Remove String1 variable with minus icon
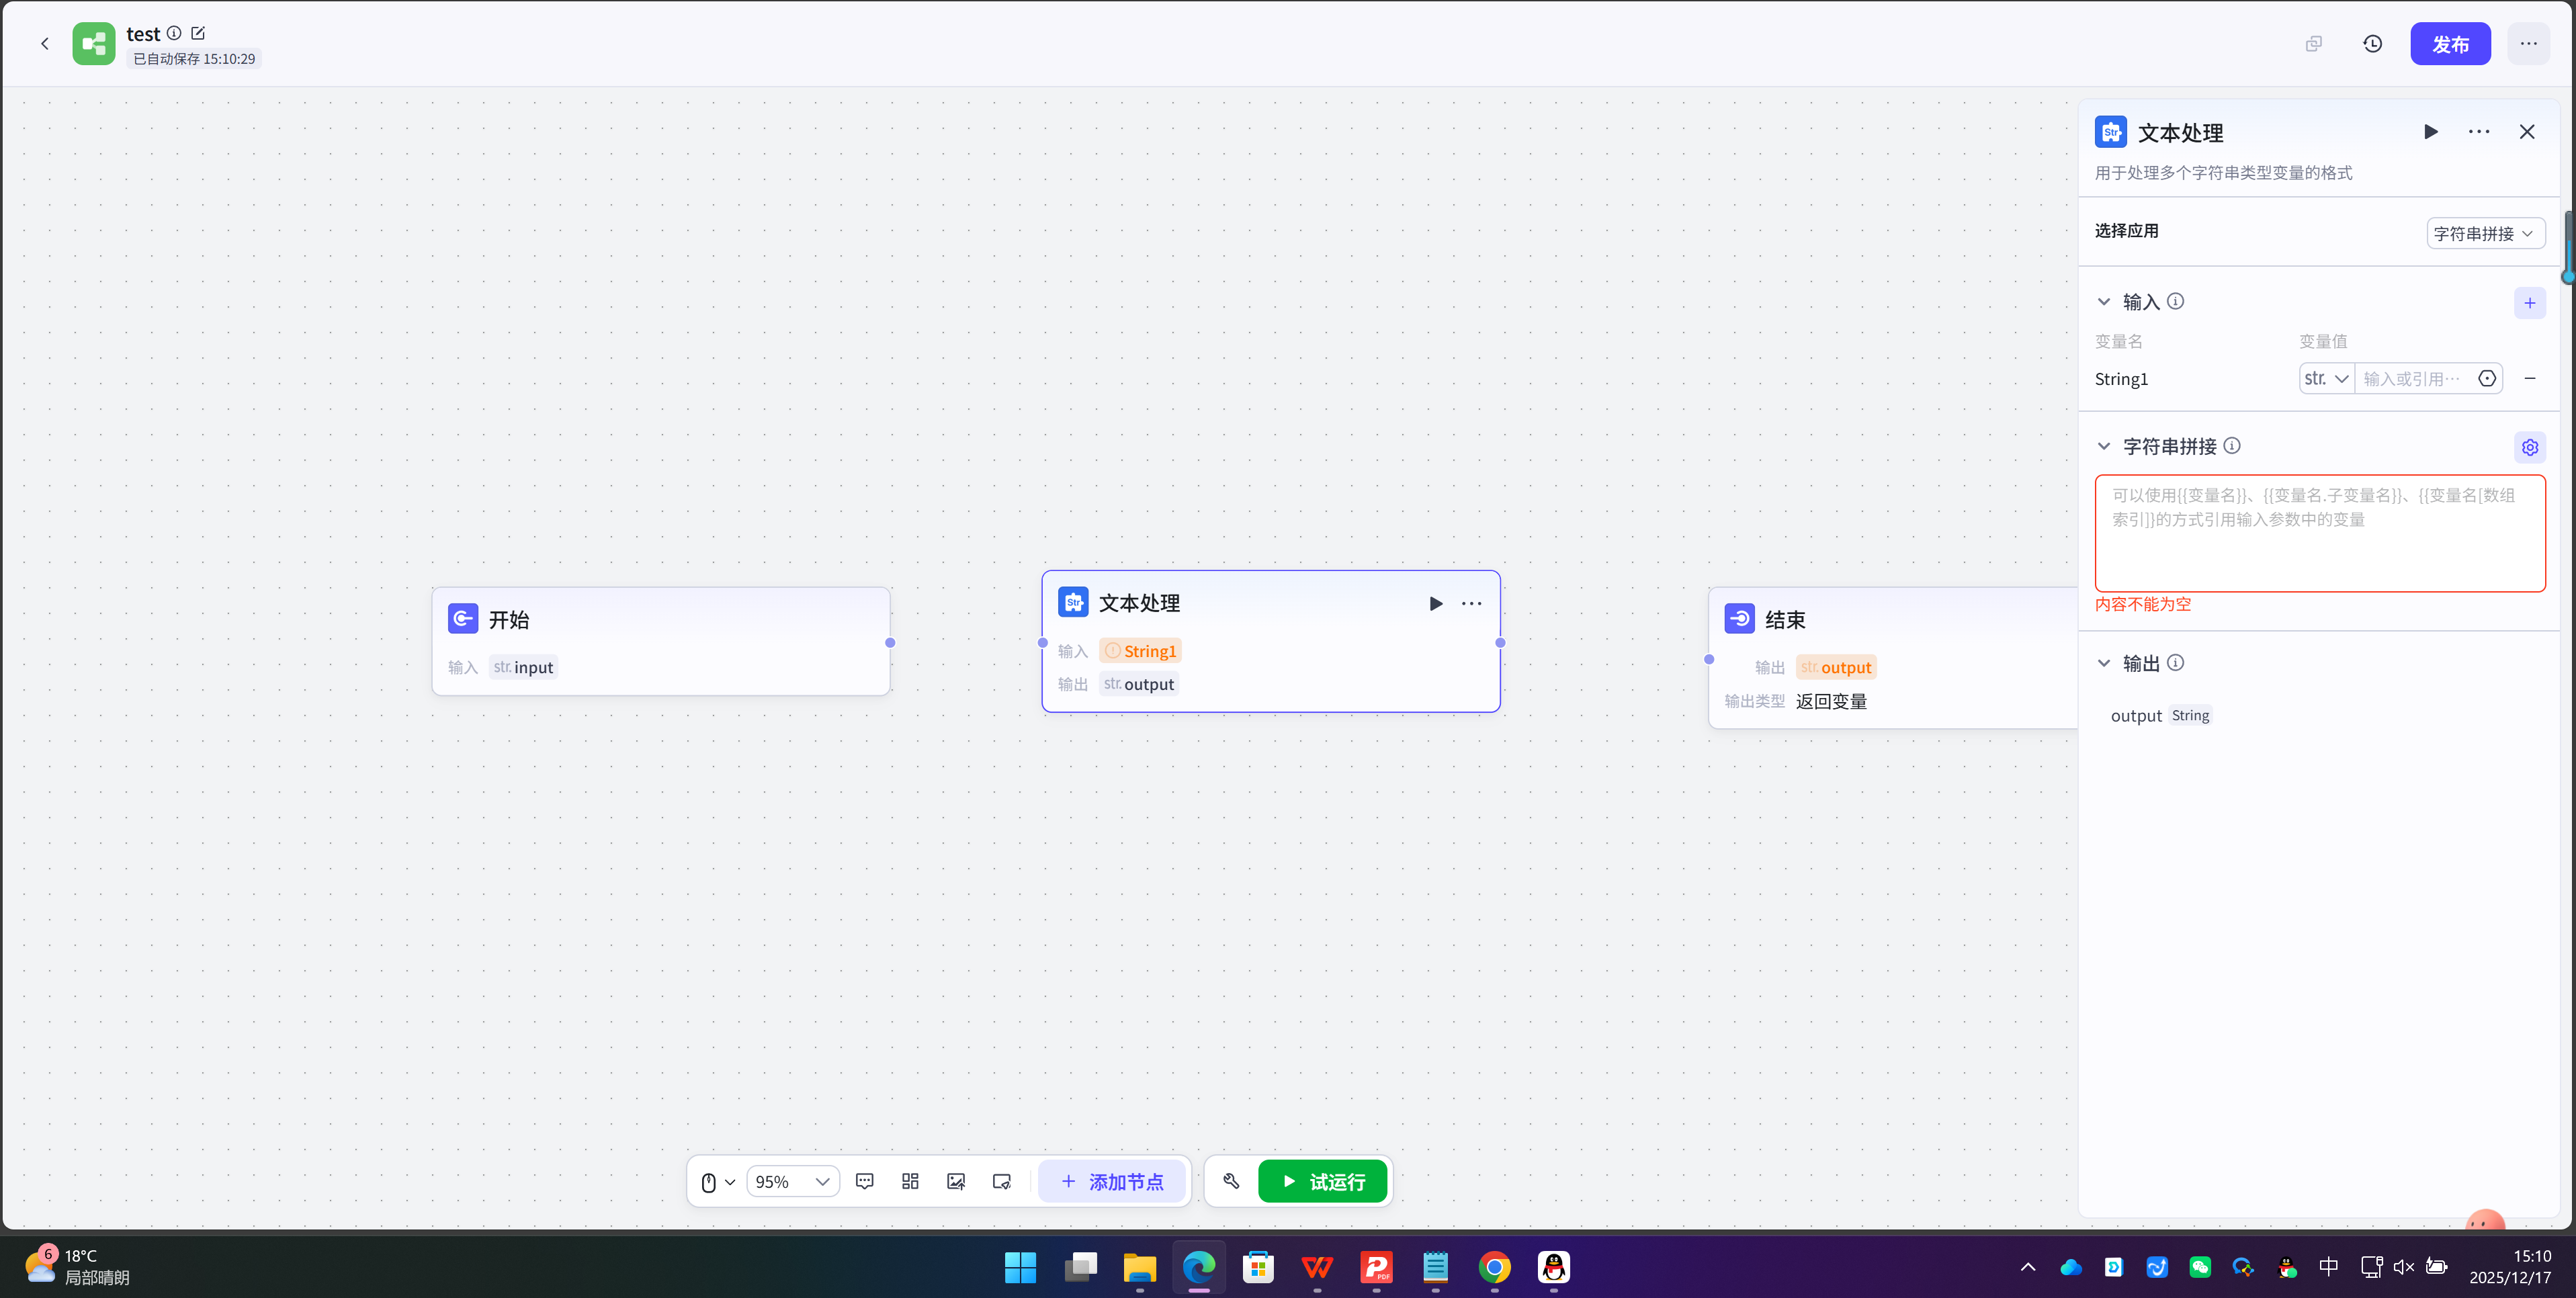Screen dimensions: 2576x1298 (x=2529, y=378)
